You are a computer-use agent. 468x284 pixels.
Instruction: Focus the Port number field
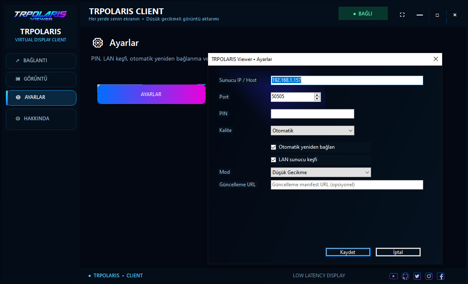click(292, 96)
